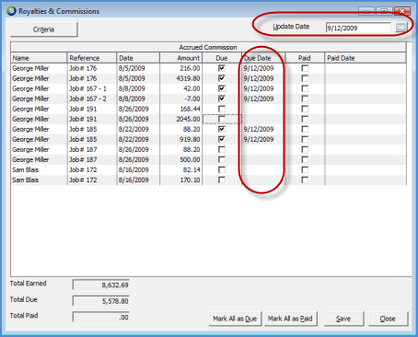Save the commission changes
The width and height of the screenshot is (418, 337).
[x=343, y=319]
